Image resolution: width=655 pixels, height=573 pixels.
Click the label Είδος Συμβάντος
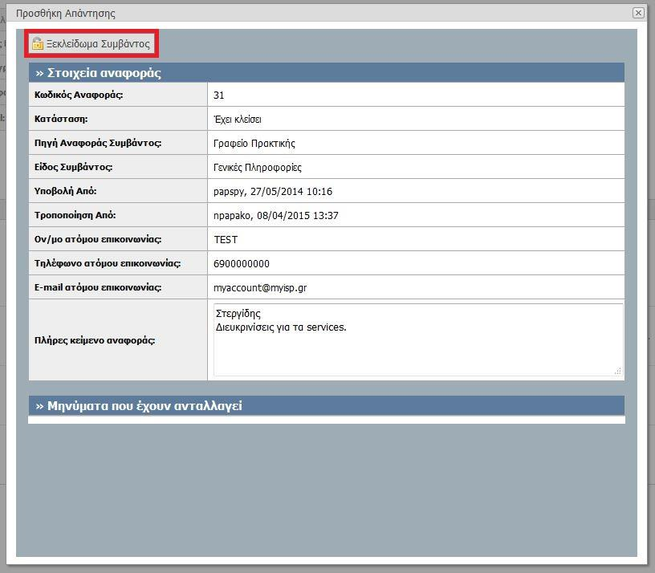[74, 167]
